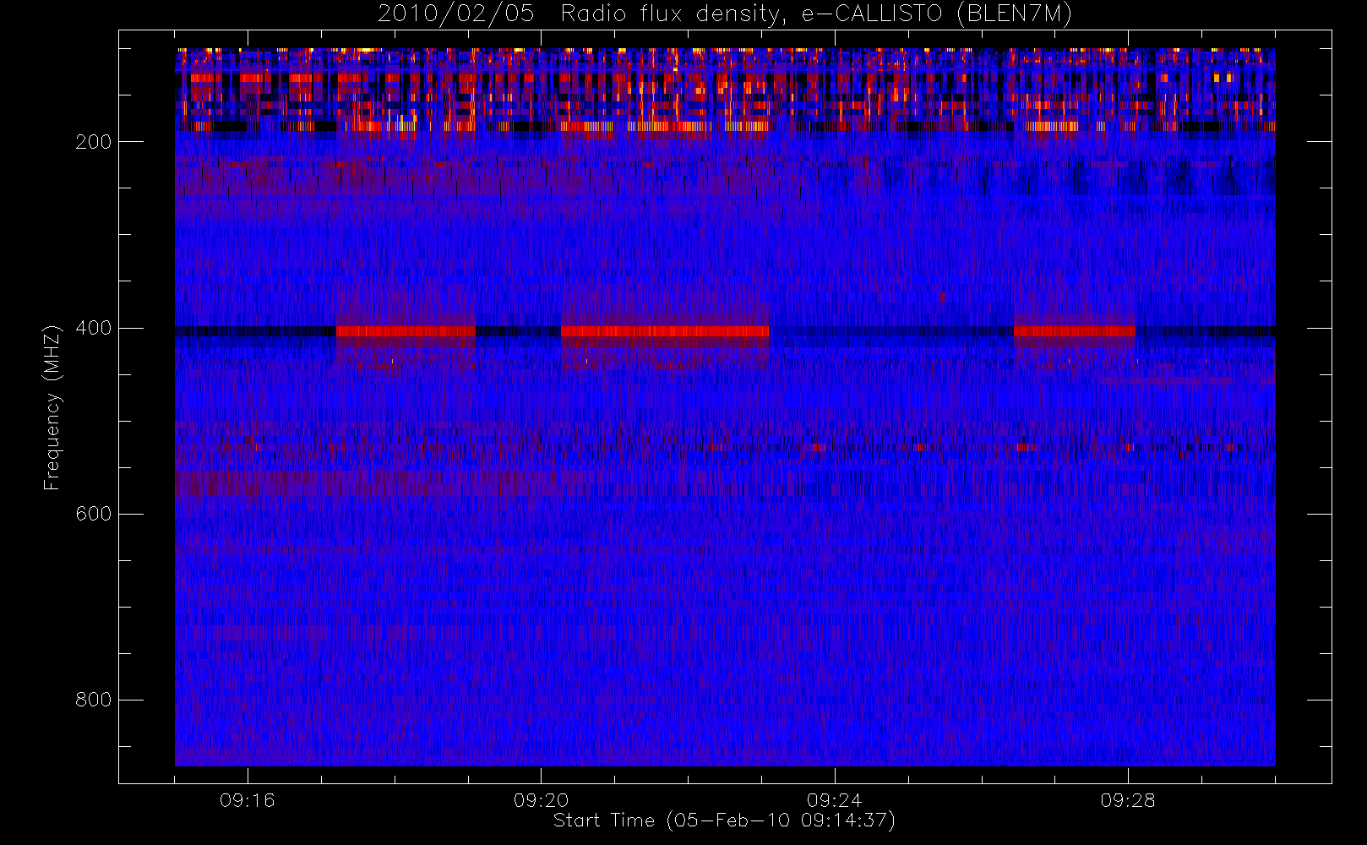This screenshot has width=1367, height=845.
Task: Click the date '2010/02/05' in the title
Action: [x=455, y=14]
